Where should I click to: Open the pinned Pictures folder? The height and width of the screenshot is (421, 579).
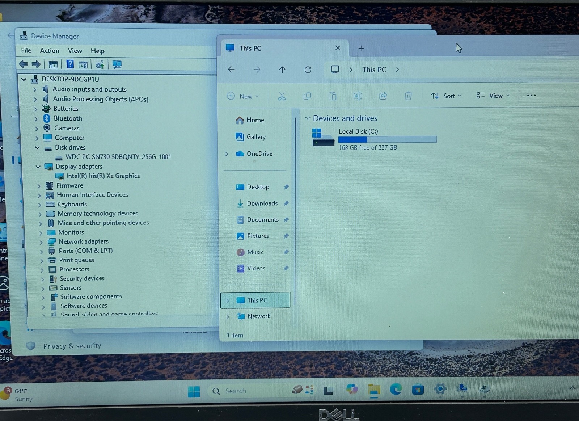tap(258, 236)
